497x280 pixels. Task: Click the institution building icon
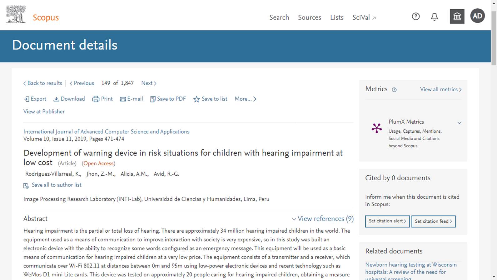(x=457, y=17)
